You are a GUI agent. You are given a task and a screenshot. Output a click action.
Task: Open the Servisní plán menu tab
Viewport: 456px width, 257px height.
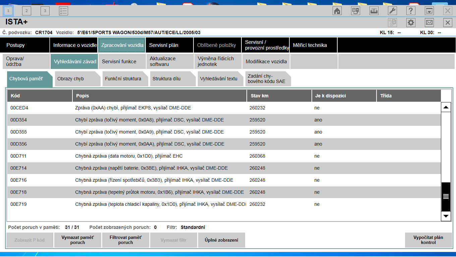[x=164, y=45]
